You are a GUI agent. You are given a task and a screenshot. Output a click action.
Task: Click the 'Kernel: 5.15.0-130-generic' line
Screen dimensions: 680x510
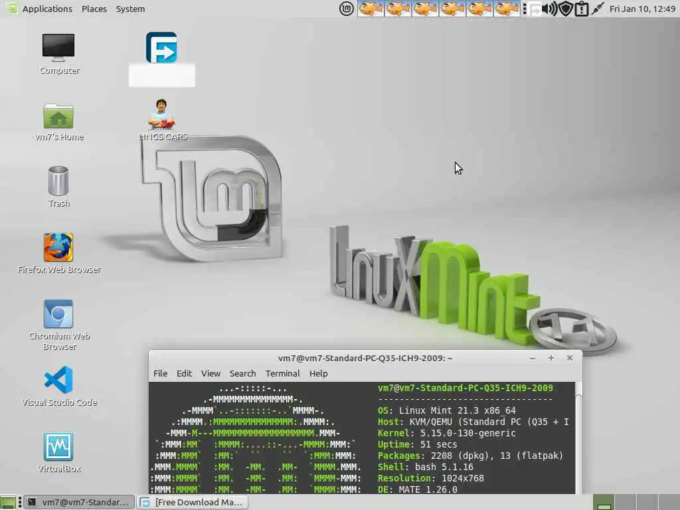click(x=446, y=433)
